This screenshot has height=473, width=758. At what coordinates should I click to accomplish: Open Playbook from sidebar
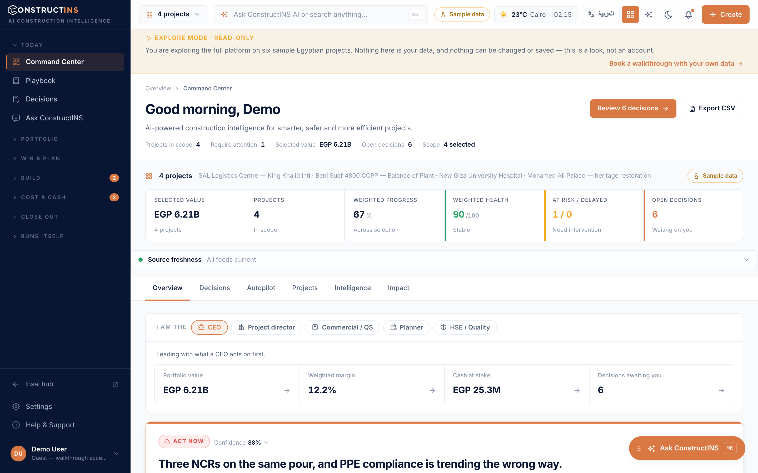pos(65,80)
